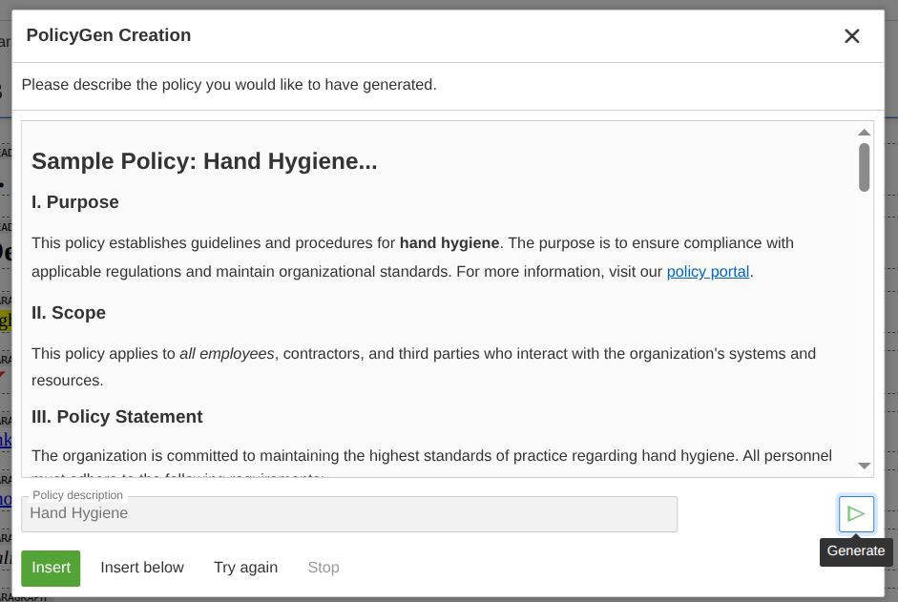This screenshot has height=602, width=898.
Task: Click the PolicyGen Creation dialog title
Action: tap(109, 36)
